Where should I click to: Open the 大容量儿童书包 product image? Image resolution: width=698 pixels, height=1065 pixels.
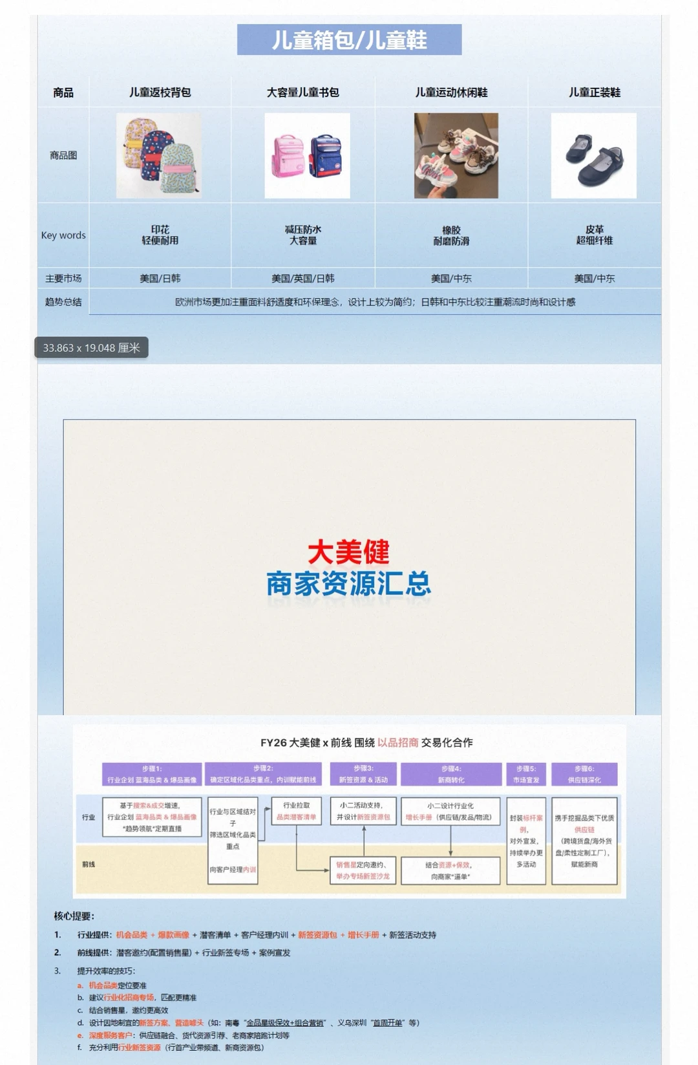(308, 156)
